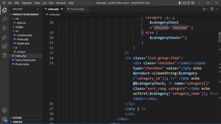The width and height of the screenshot is (221, 124).
Task: Open the Terminal menu
Action: tap(61, 3)
